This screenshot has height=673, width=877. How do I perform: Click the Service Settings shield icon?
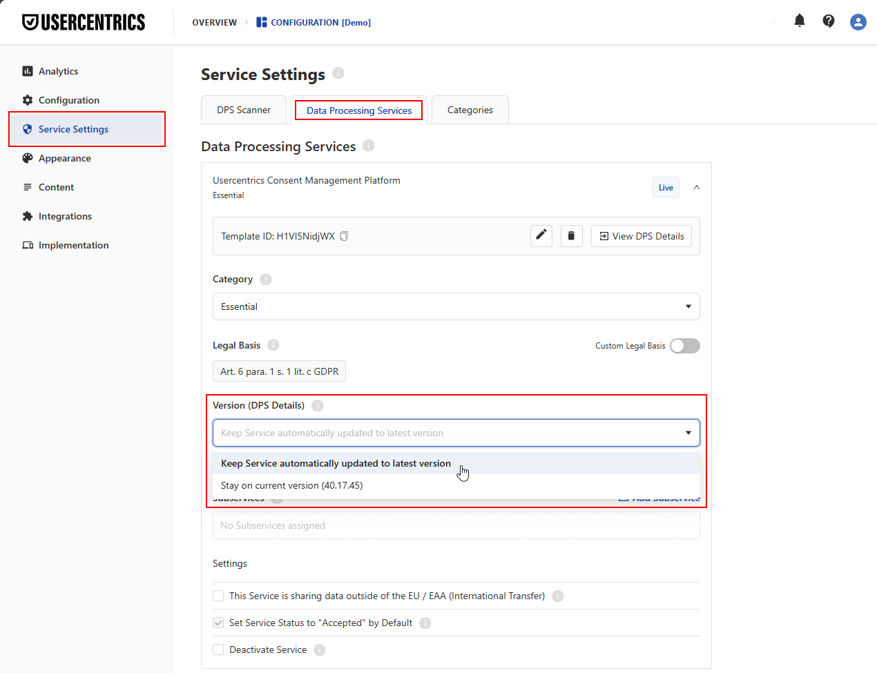(28, 129)
